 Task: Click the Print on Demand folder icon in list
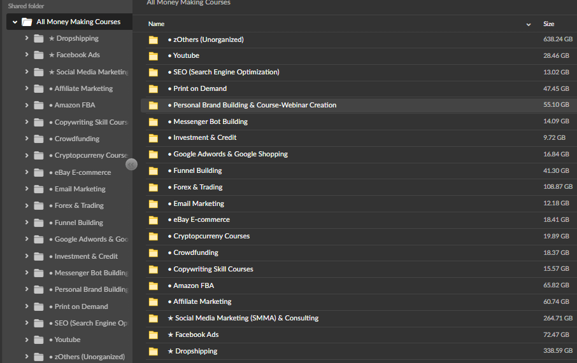pos(153,89)
